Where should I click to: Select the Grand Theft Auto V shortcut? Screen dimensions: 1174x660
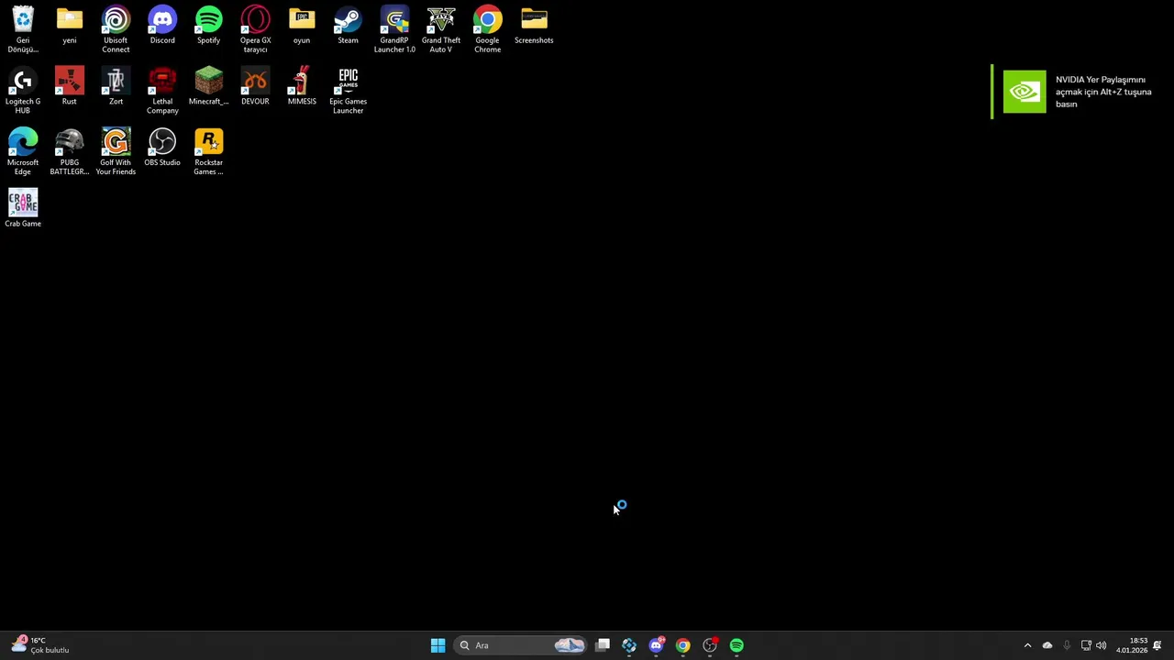[x=441, y=28]
